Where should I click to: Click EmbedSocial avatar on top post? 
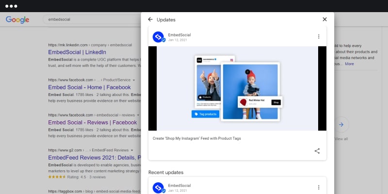(159, 37)
